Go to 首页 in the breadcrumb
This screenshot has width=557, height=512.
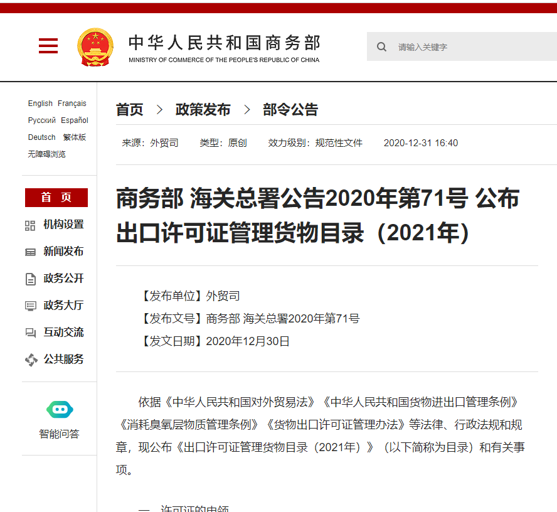(130, 110)
